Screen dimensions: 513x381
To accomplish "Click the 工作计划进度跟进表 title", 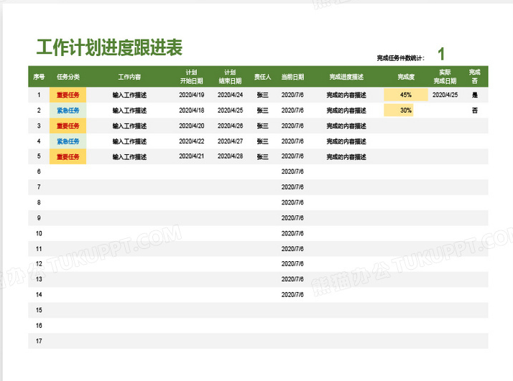I will pyautogui.click(x=110, y=48).
